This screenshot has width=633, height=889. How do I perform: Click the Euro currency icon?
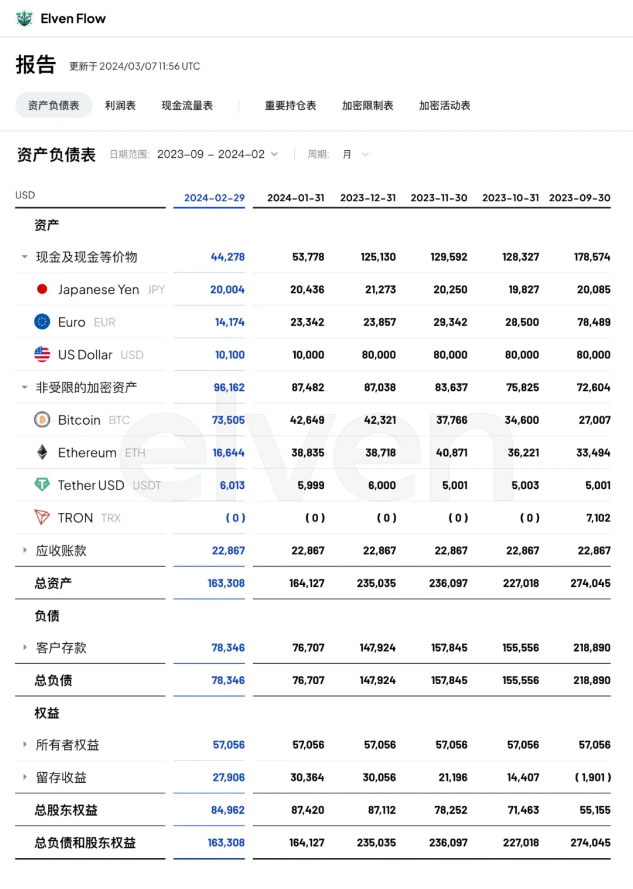click(42, 322)
